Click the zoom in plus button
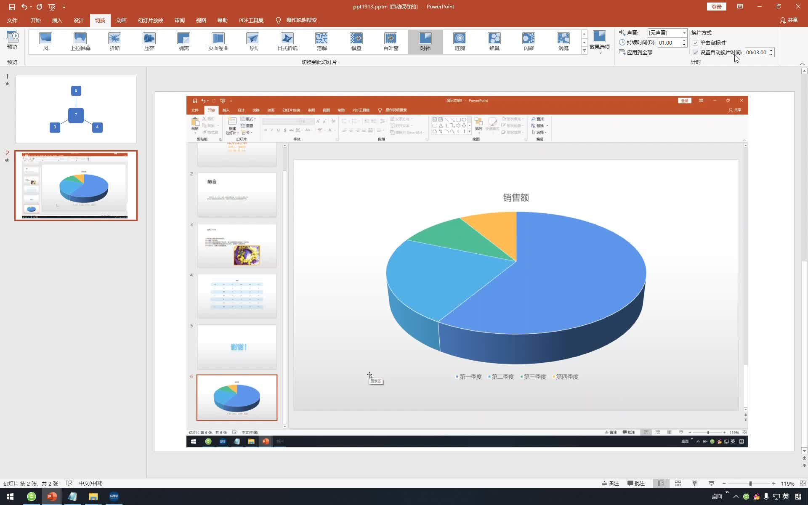The width and height of the screenshot is (808, 505). point(773,484)
